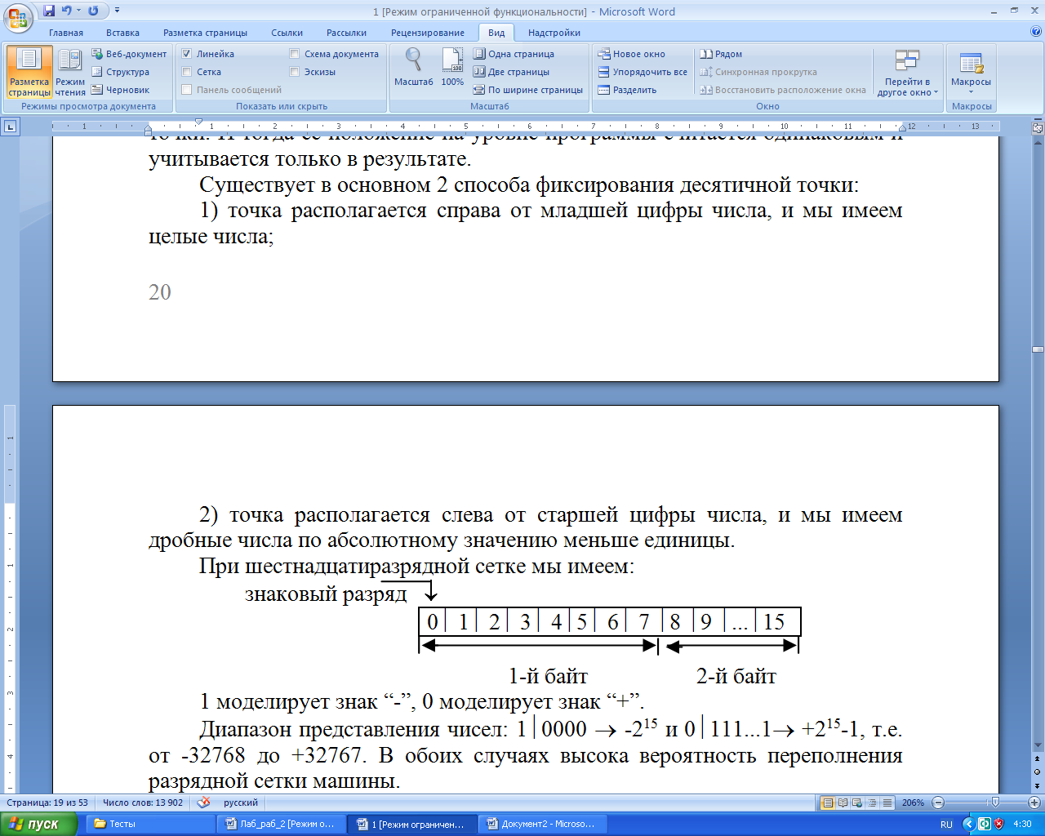Switch to Тесты folder taskbar button
Image resolution: width=1045 pixels, height=836 pixels.
(x=149, y=824)
